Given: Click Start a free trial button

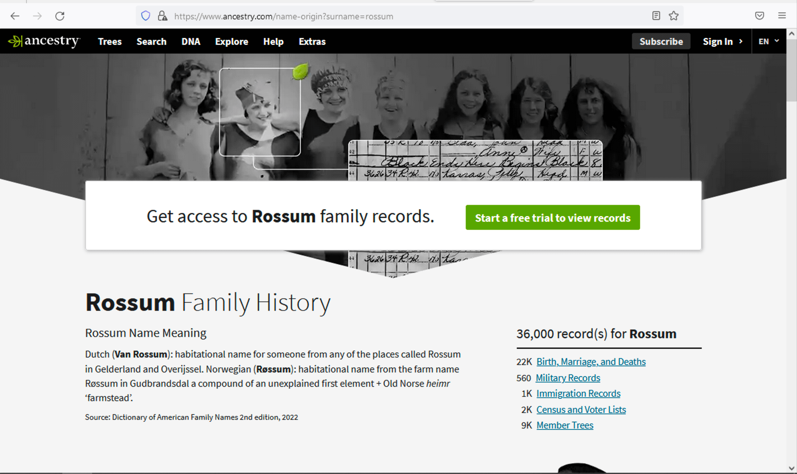Looking at the screenshot, I should (552, 217).
